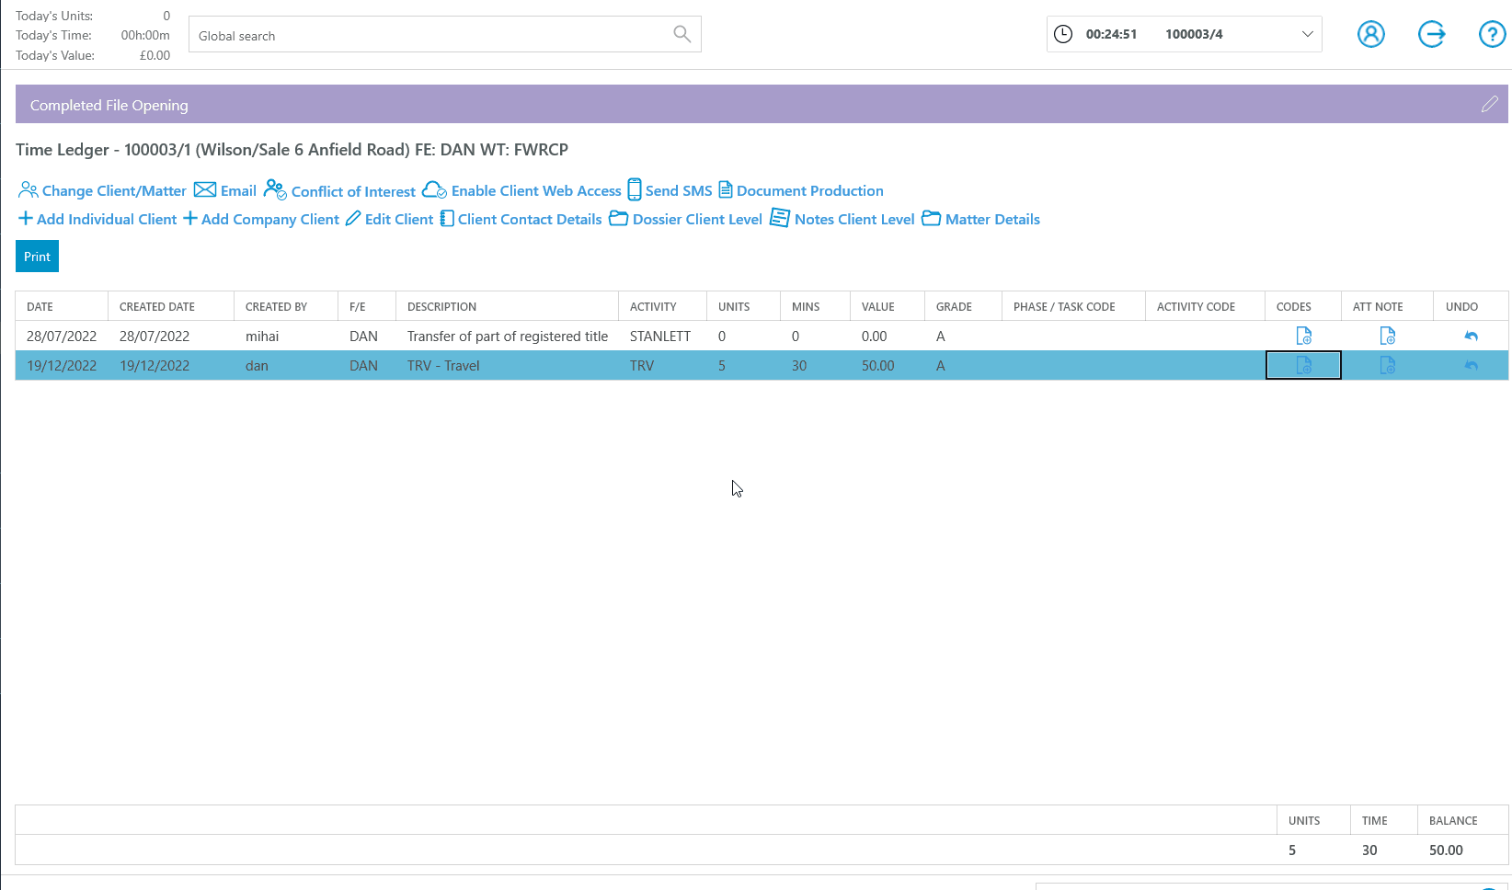Open Matter Details
Image resolution: width=1512 pixels, height=890 pixels.
(980, 219)
